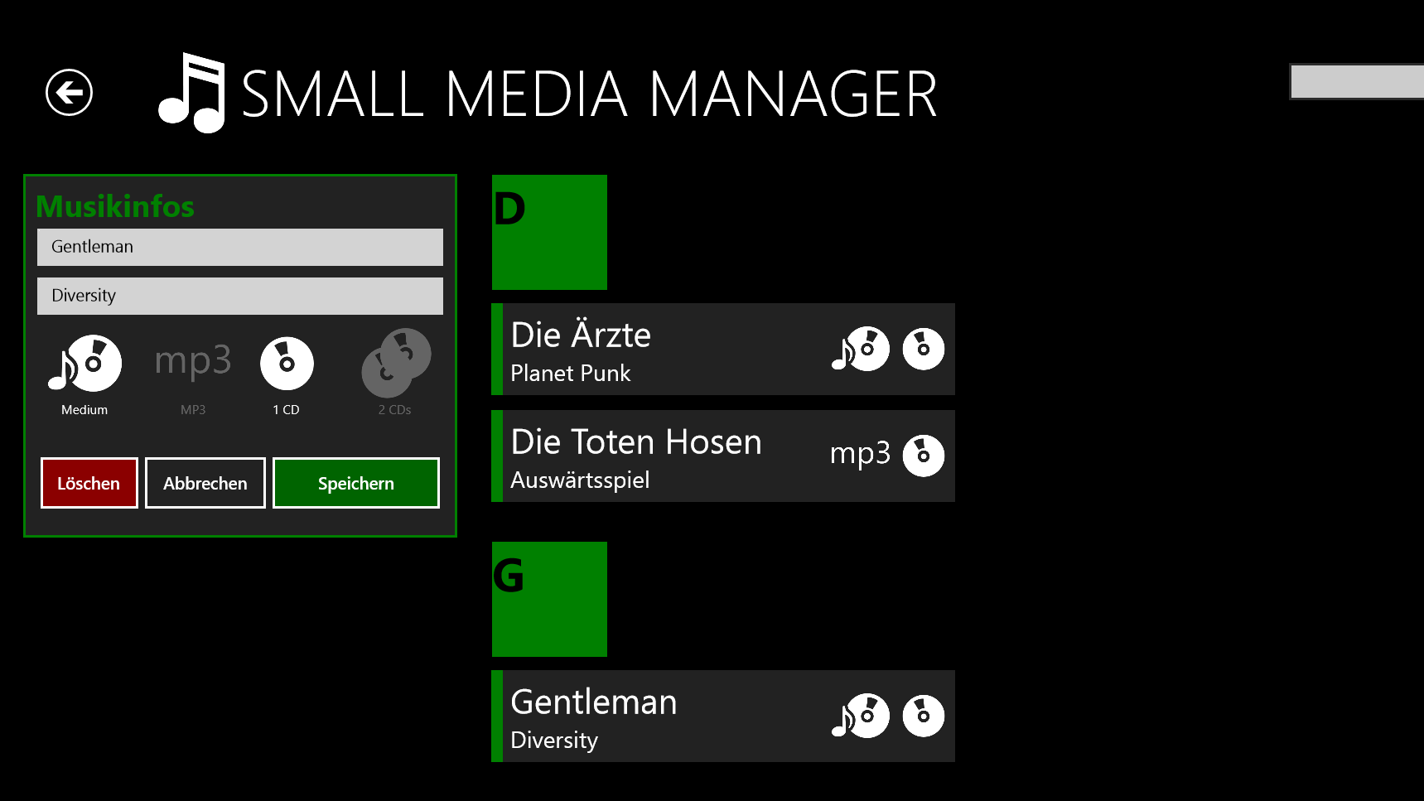Click CD icon on Gentleman row
The width and height of the screenshot is (1424, 801).
pyautogui.click(x=924, y=716)
